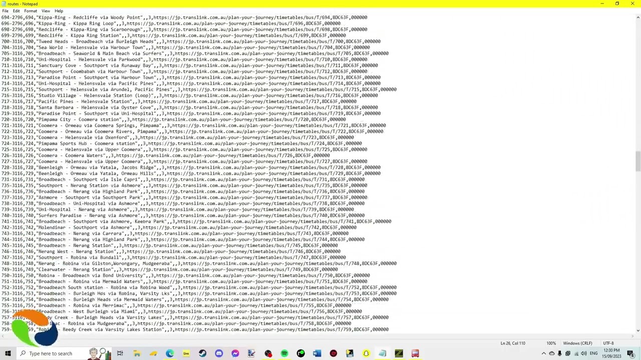Screen dimensions: 641x360
Task: Click 'Windows (CRLF)' in the status bar
Action: 577,343
